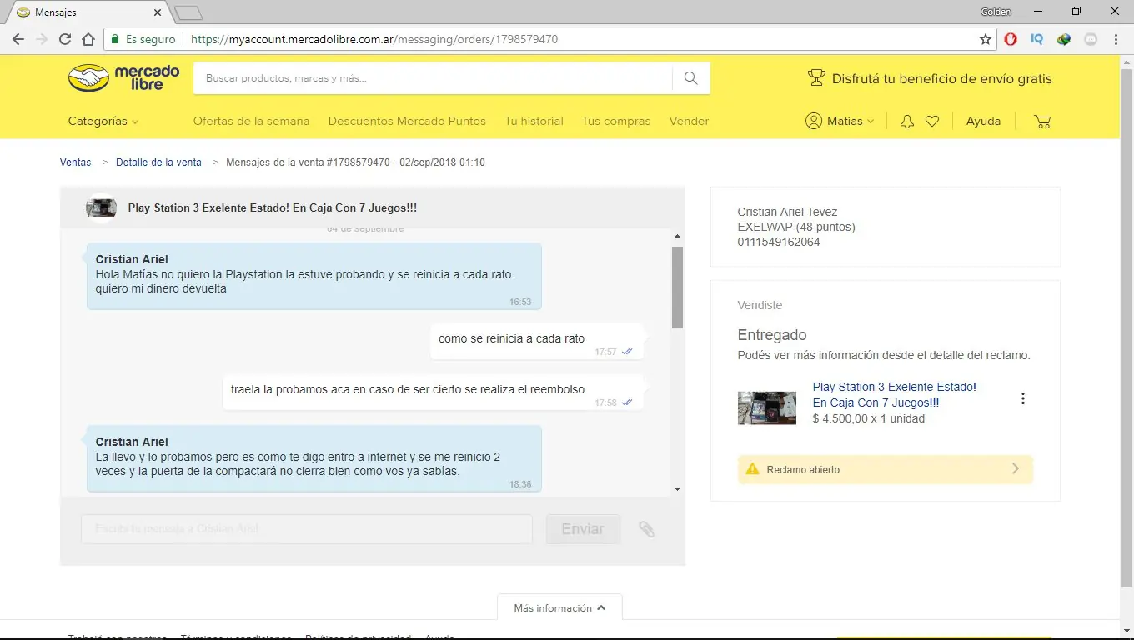Click the message starting 'traela la probamos aca'
Viewport: 1134px width, 640px height.
pos(433,392)
